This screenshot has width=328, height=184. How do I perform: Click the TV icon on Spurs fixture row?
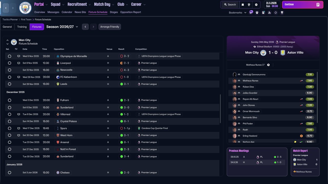click(19, 128)
